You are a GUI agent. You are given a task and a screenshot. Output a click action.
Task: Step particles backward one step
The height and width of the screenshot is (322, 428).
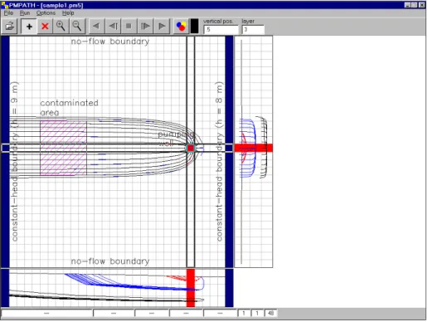click(x=113, y=27)
